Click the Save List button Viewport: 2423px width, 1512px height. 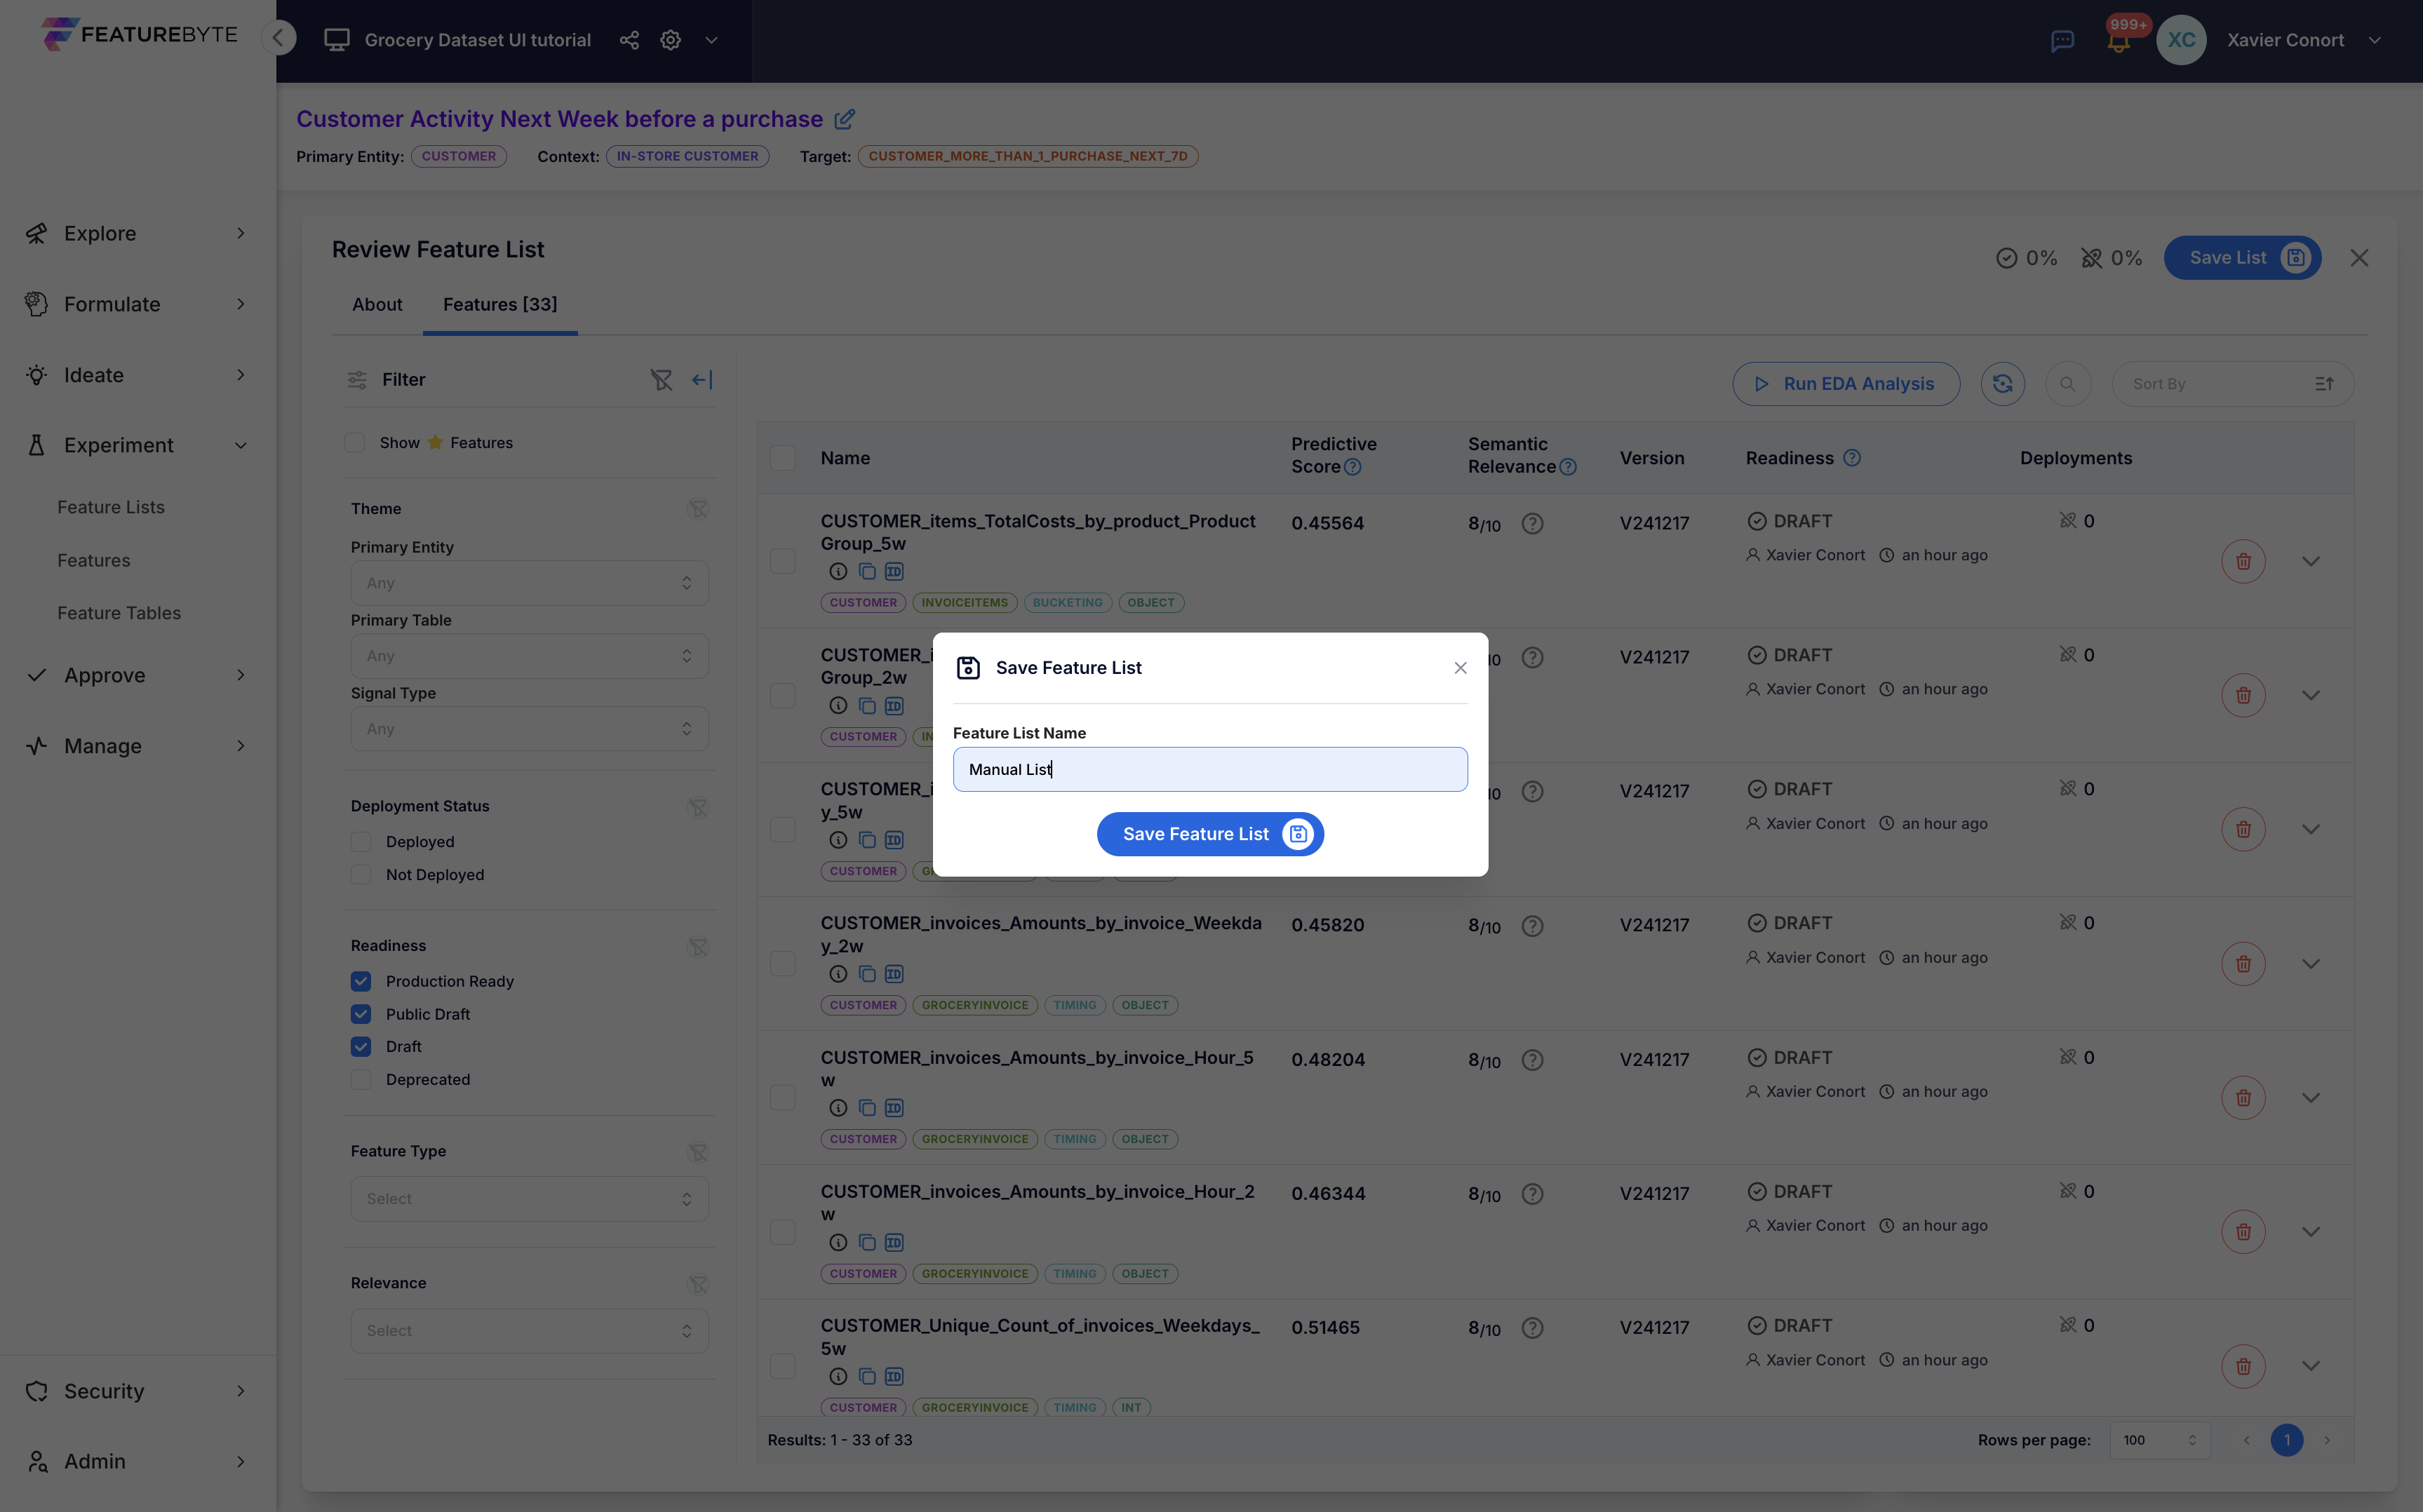(x=2242, y=258)
